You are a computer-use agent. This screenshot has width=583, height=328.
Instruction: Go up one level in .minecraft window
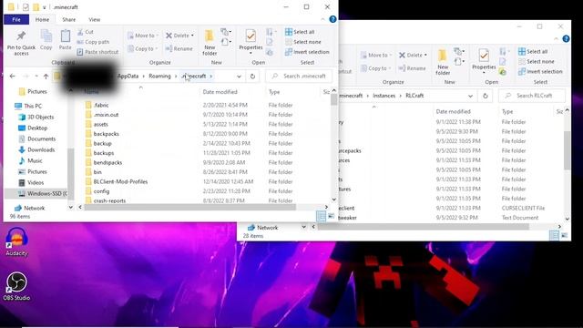[x=46, y=77]
